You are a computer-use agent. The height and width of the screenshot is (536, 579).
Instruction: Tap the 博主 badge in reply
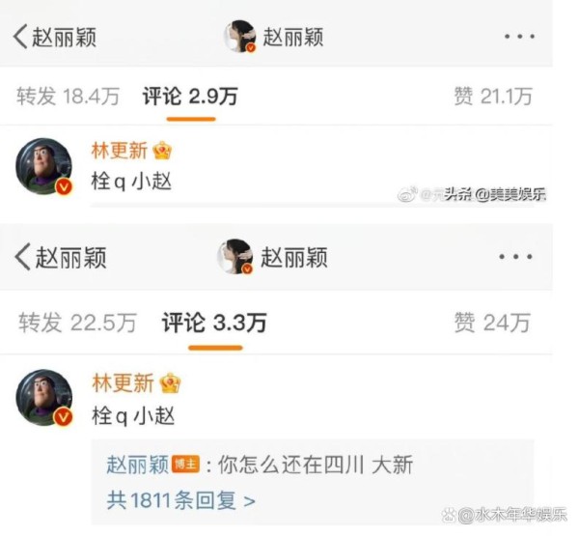click(x=185, y=464)
